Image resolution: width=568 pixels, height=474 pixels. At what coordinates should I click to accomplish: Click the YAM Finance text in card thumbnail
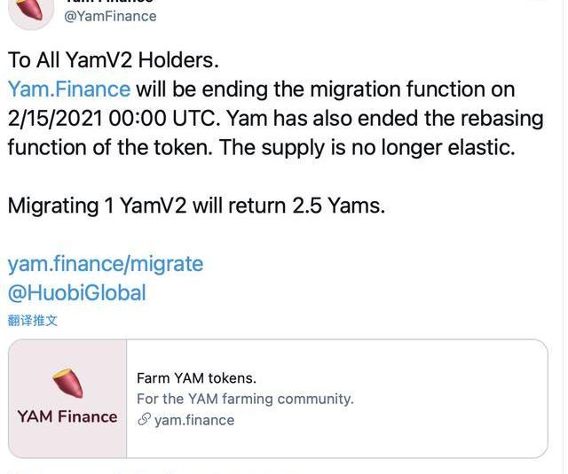[67, 416]
